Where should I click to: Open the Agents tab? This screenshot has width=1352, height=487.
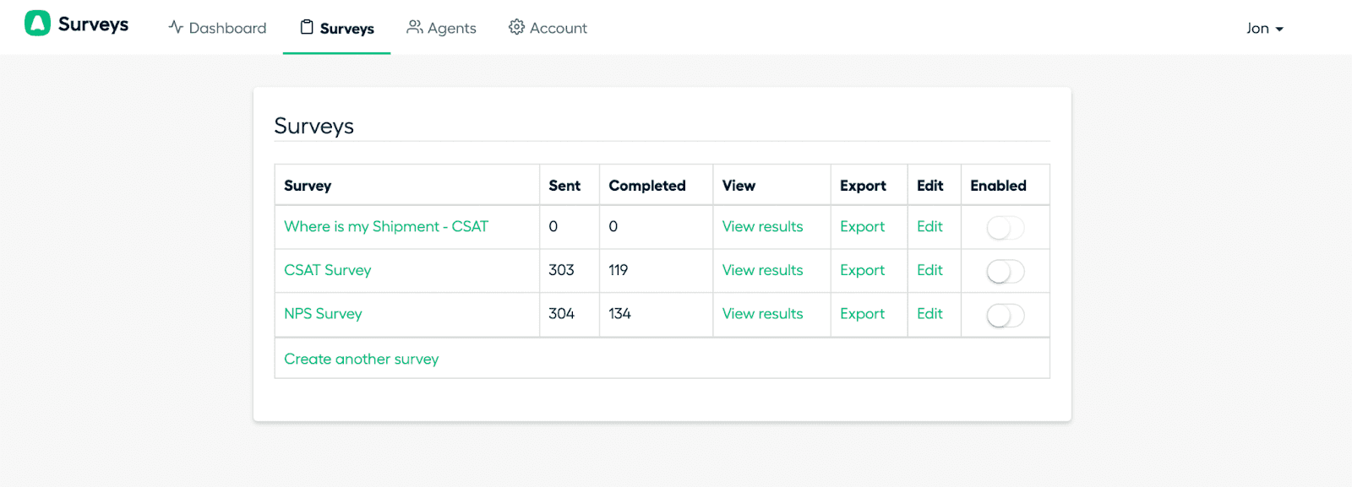click(451, 29)
